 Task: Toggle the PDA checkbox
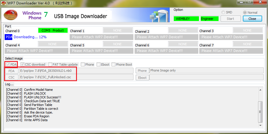[8, 65]
